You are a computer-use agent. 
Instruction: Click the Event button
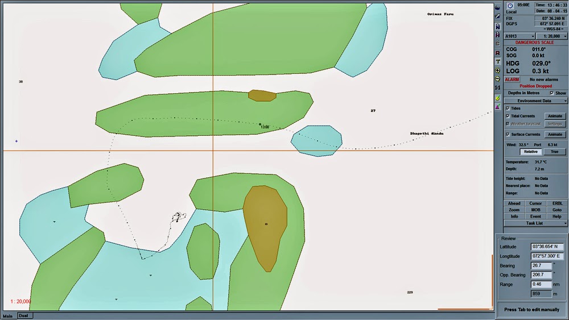pos(535,217)
